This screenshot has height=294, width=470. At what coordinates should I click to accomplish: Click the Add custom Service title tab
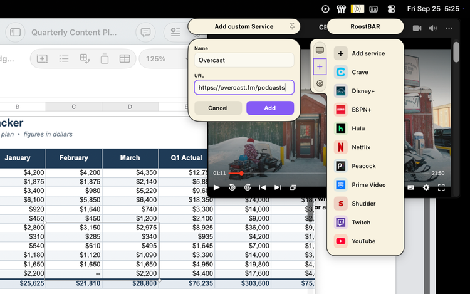(x=244, y=27)
